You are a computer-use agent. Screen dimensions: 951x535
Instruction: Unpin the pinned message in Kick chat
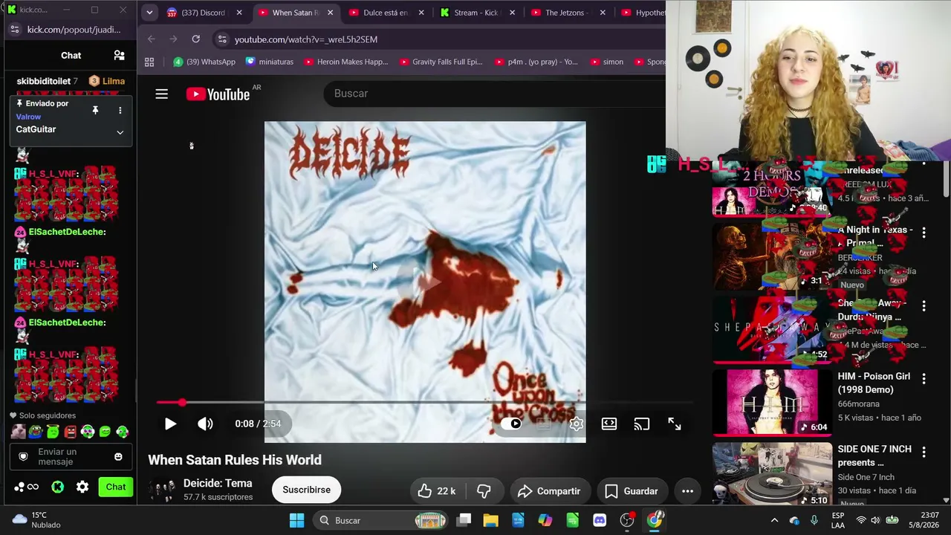(x=95, y=110)
